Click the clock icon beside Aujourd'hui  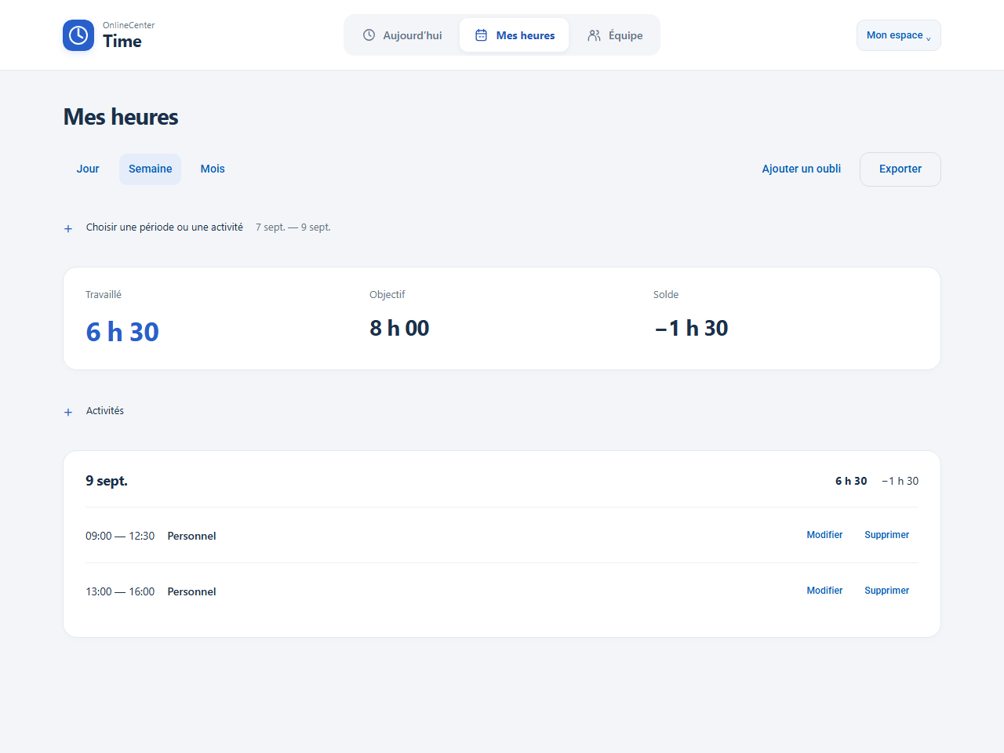(x=369, y=35)
